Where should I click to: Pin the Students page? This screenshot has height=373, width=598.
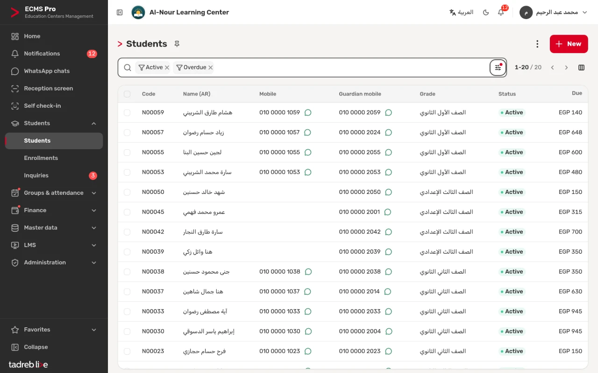tap(177, 44)
